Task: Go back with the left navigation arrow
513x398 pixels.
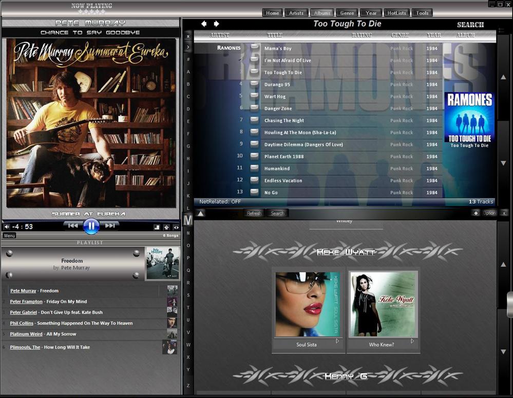Action: click(204, 24)
